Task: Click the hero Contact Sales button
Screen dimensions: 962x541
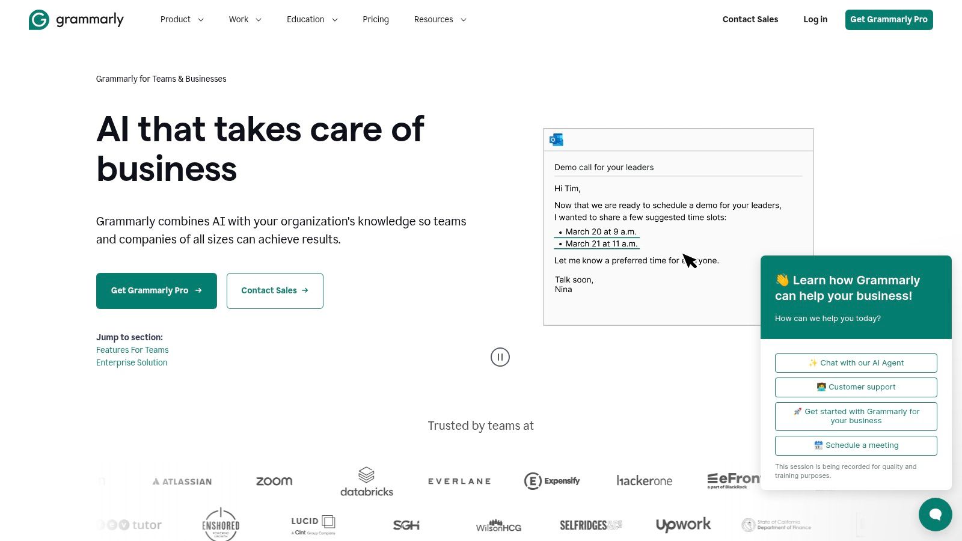Action: (x=275, y=291)
